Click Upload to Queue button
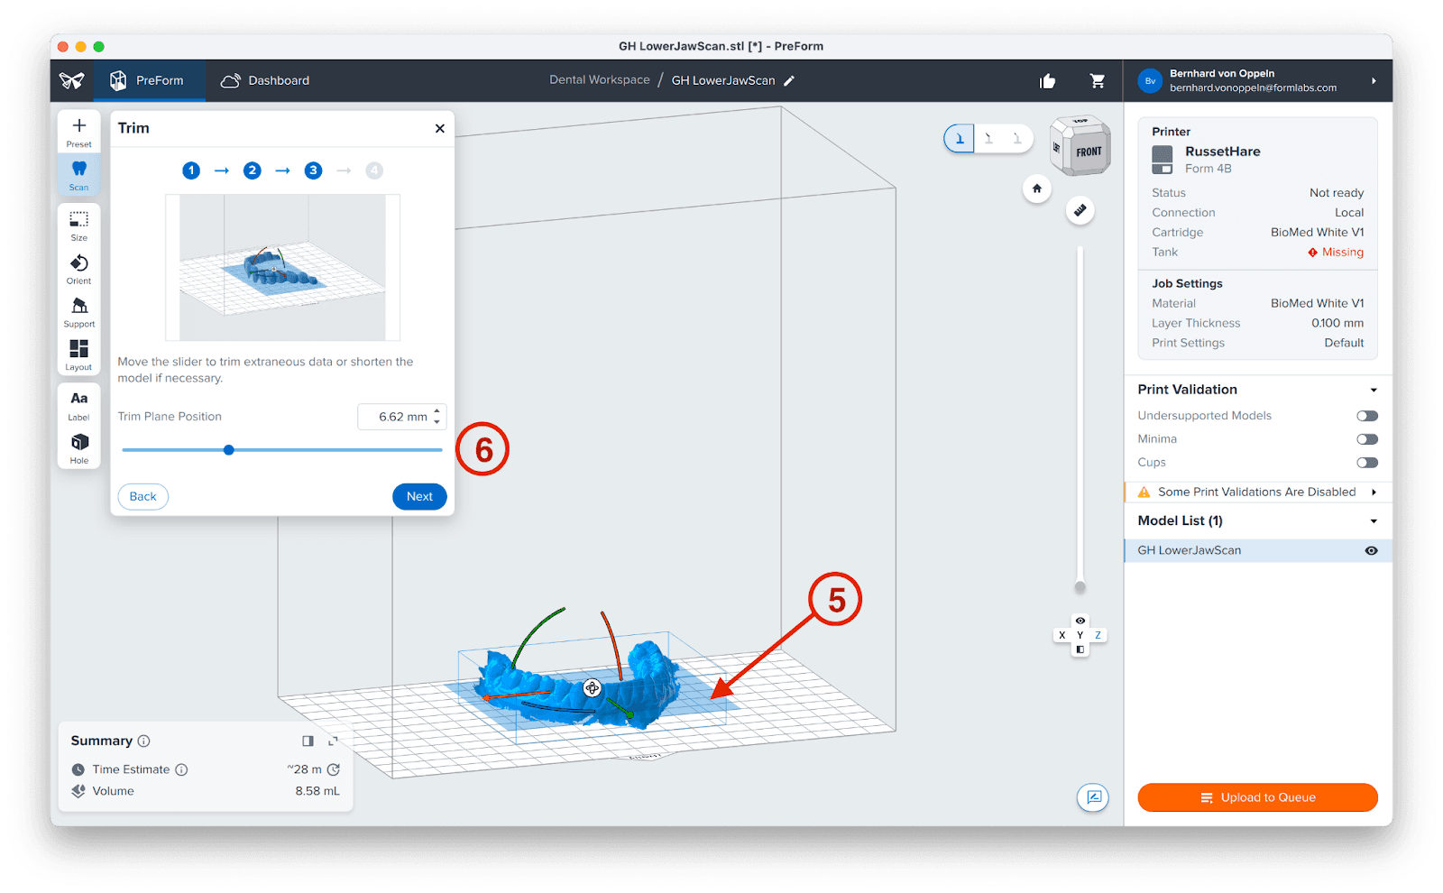 pyautogui.click(x=1257, y=797)
